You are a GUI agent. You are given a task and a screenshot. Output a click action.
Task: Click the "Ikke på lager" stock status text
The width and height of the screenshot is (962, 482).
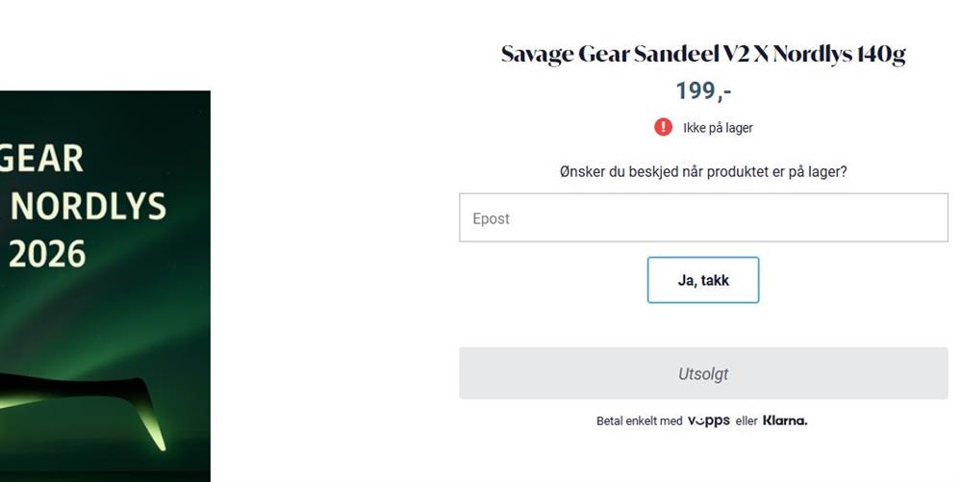718,128
